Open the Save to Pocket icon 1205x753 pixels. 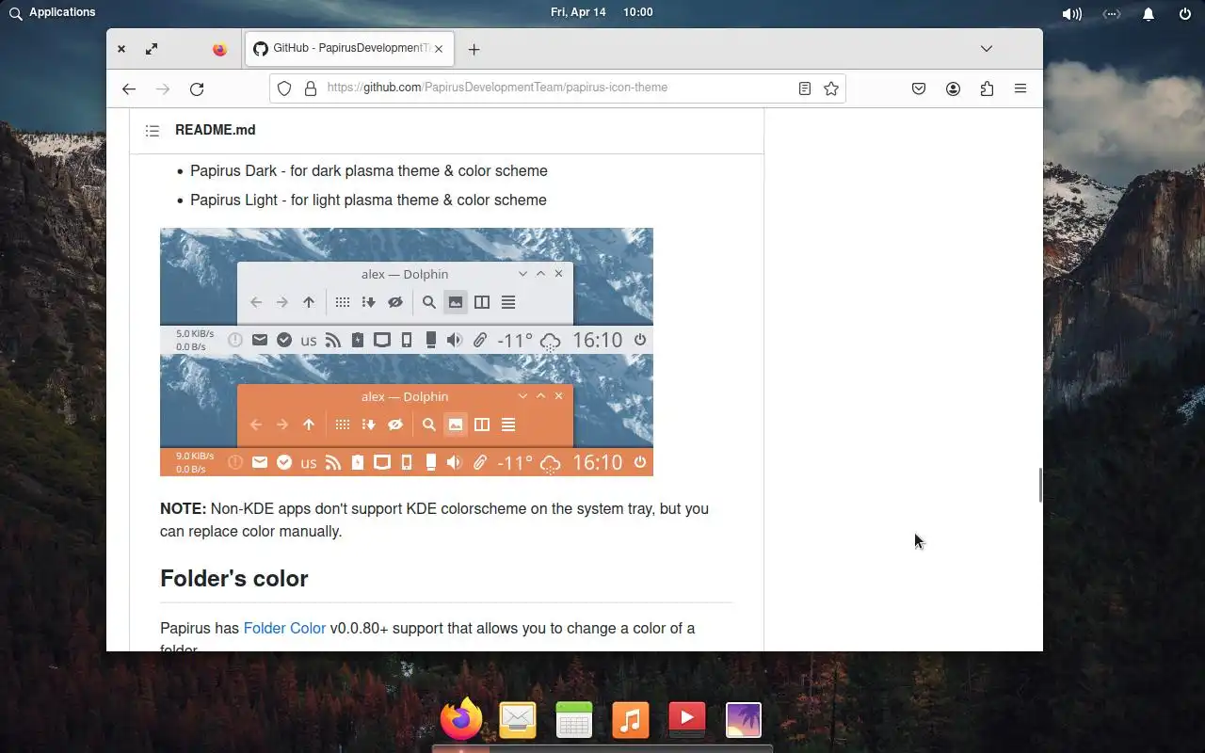(x=919, y=88)
